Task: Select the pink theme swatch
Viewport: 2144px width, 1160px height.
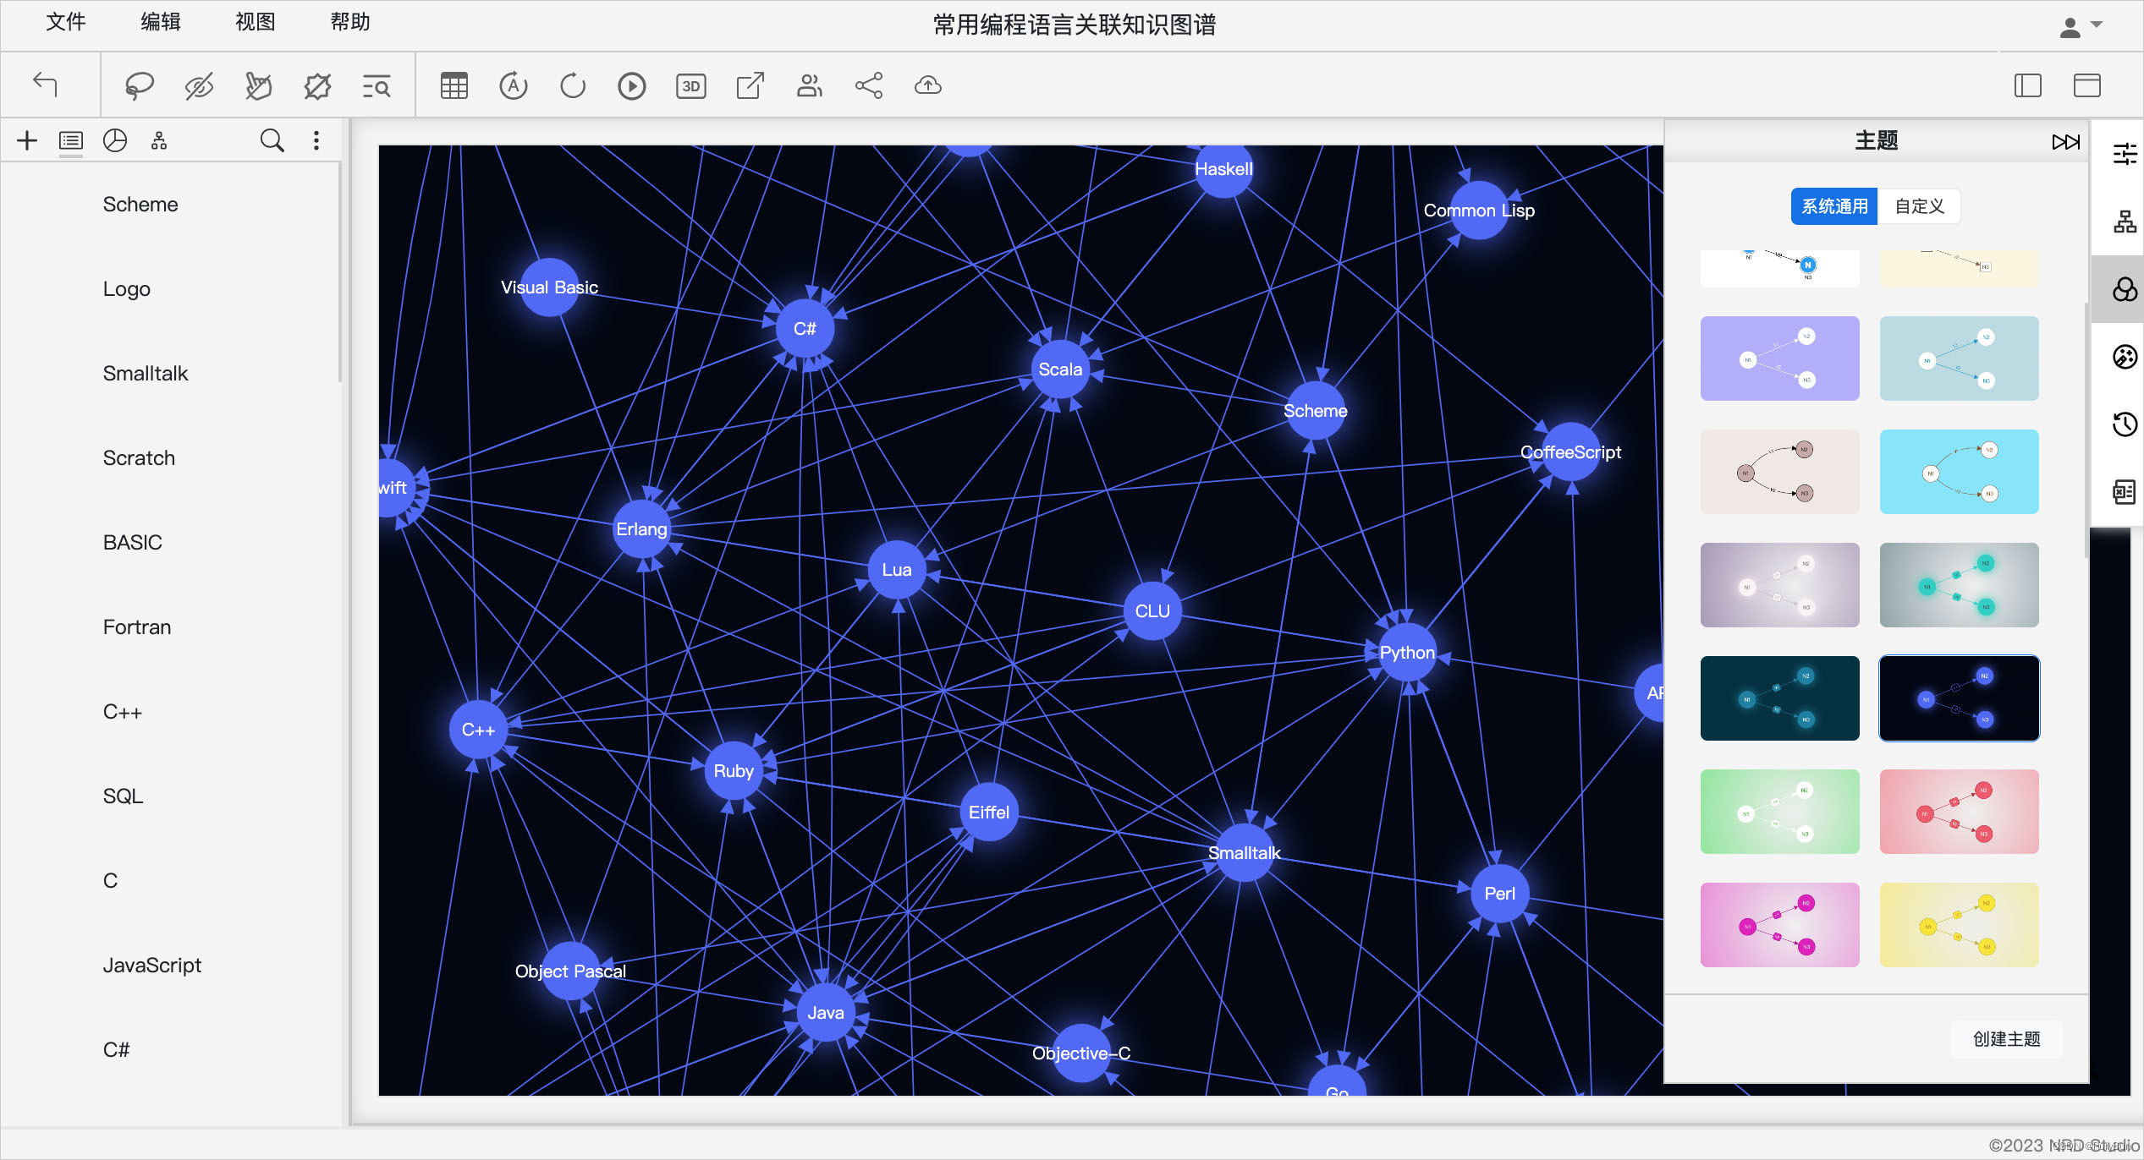Action: coord(1778,924)
